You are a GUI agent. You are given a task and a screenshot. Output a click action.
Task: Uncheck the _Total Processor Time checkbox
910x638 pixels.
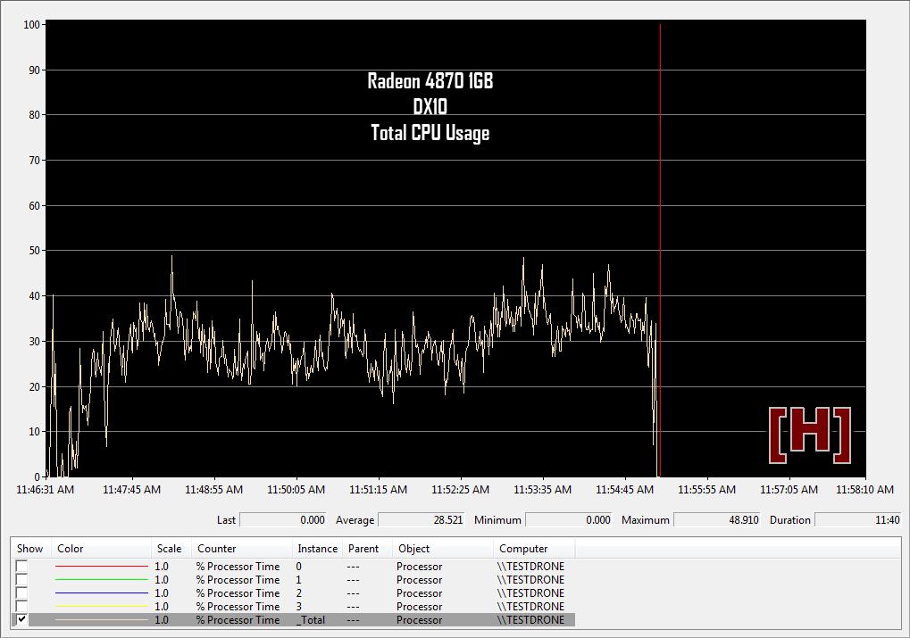click(x=21, y=619)
